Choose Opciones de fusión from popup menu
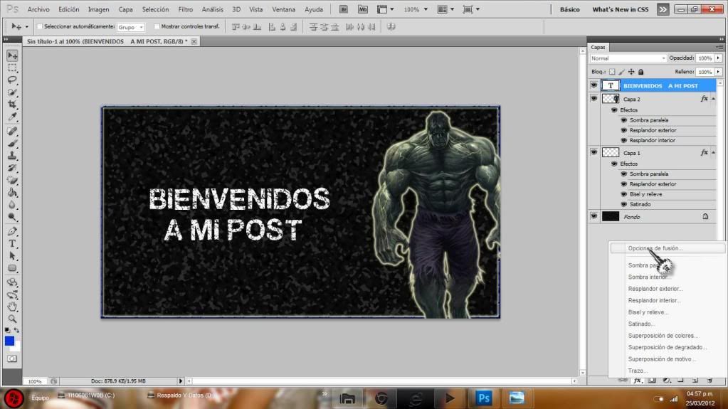 pyautogui.click(x=655, y=248)
